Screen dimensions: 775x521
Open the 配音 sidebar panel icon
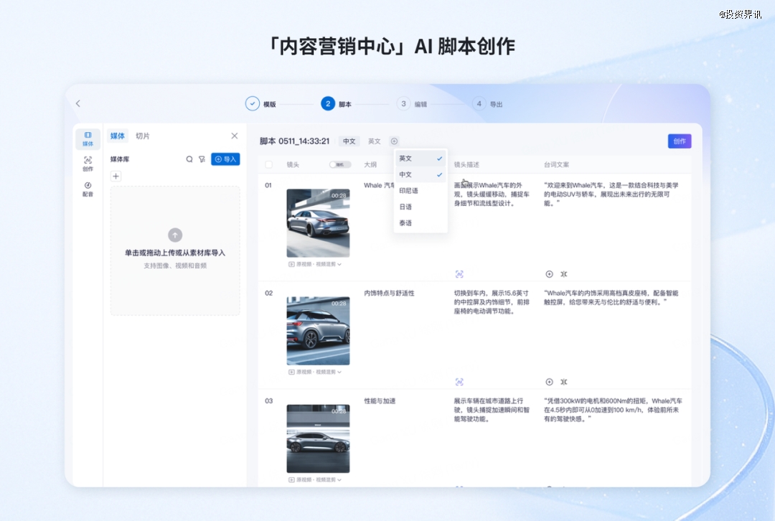[x=88, y=189]
